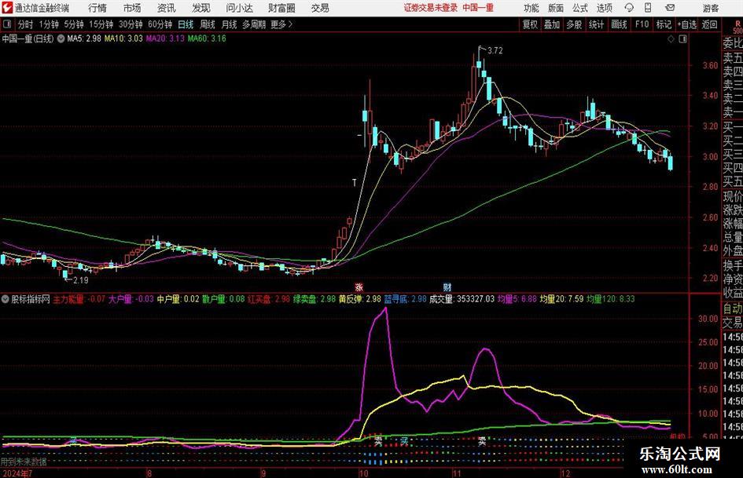Open the 行情 menu
Viewport: 743px width, 478px height.
97,8
